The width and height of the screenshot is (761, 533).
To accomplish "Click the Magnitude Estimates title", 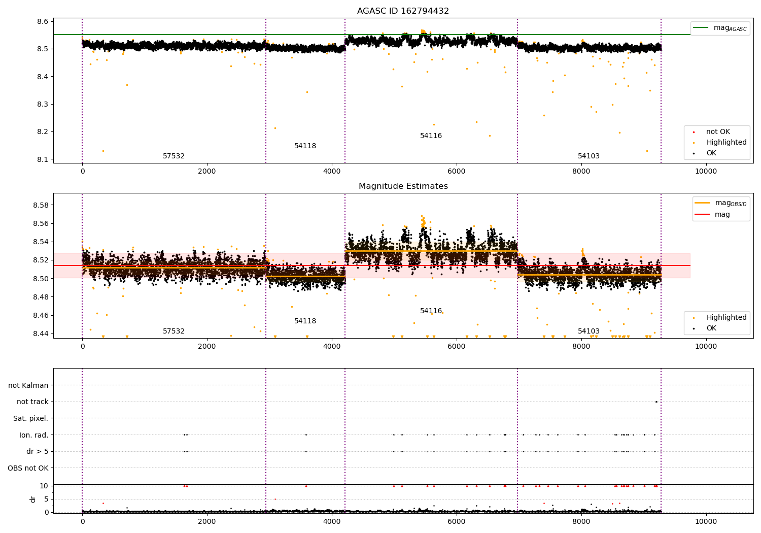I will tap(403, 186).
